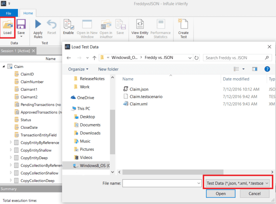Select the Claim.xml file
This screenshot has width=276, height=204.
(x=135, y=104)
